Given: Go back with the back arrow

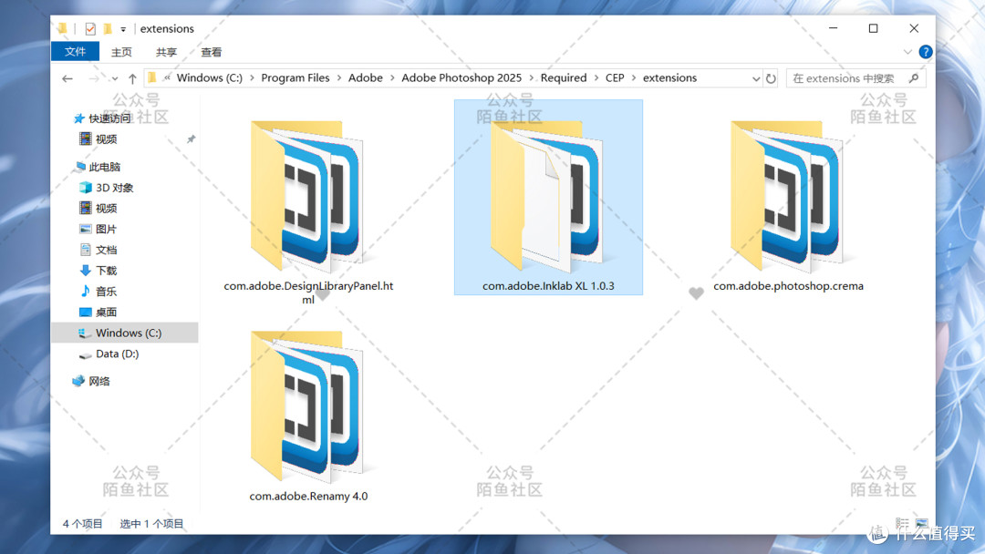Looking at the screenshot, I should [x=67, y=78].
